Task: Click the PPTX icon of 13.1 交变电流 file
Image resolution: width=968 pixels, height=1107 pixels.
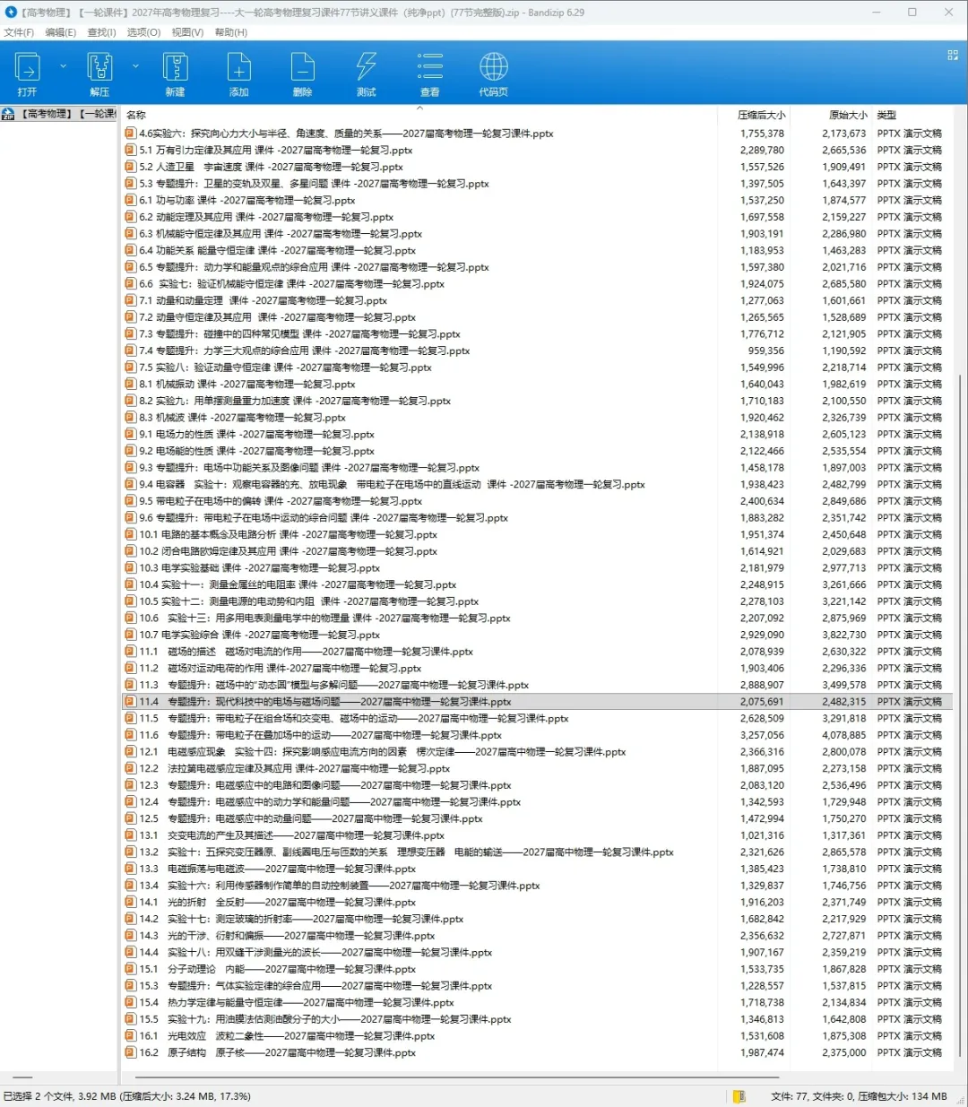Action: (x=131, y=835)
